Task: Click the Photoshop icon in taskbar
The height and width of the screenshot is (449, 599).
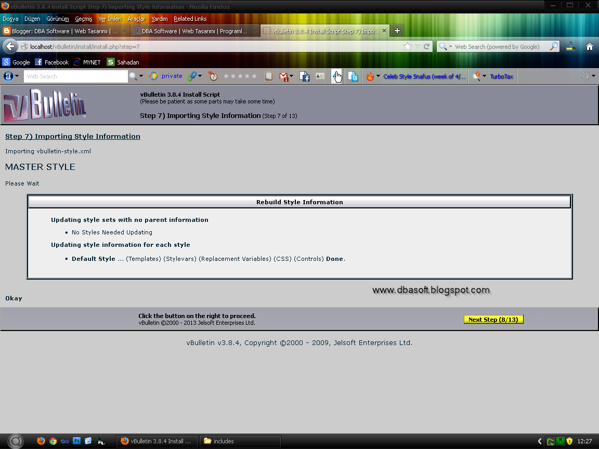Action: pyautogui.click(x=77, y=441)
